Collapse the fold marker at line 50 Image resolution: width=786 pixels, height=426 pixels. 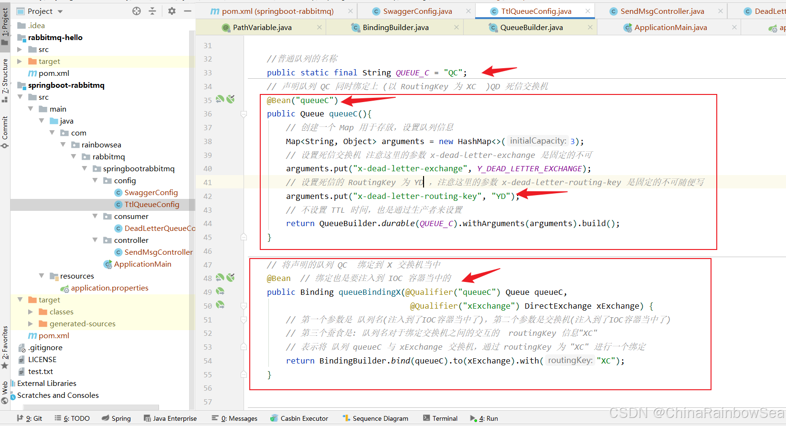coord(244,306)
